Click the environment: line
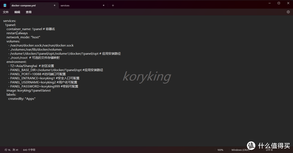 pyautogui.click(x=17, y=62)
